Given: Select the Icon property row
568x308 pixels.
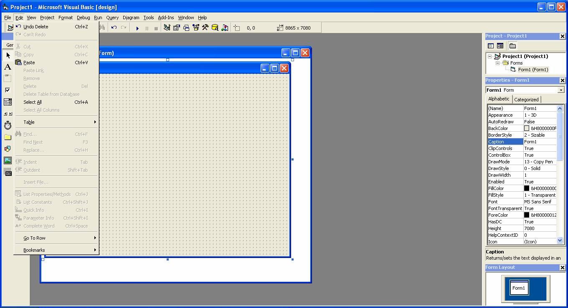Looking at the screenshot, I should point(522,242).
